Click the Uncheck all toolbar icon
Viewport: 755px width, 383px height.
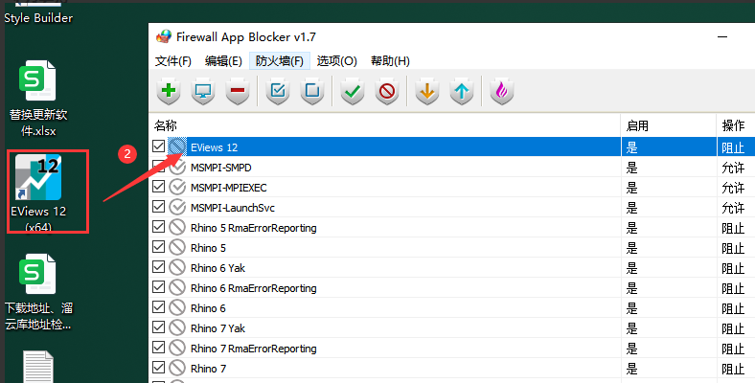(x=312, y=91)
